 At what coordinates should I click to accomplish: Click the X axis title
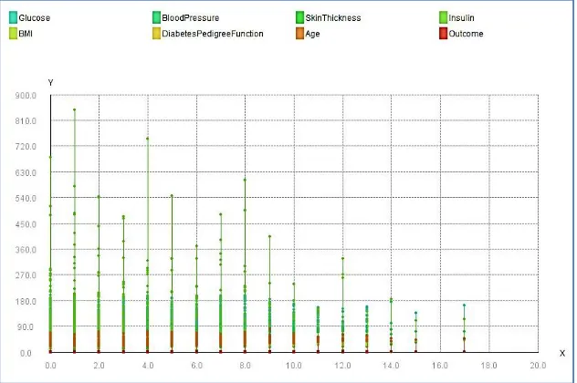561,353
